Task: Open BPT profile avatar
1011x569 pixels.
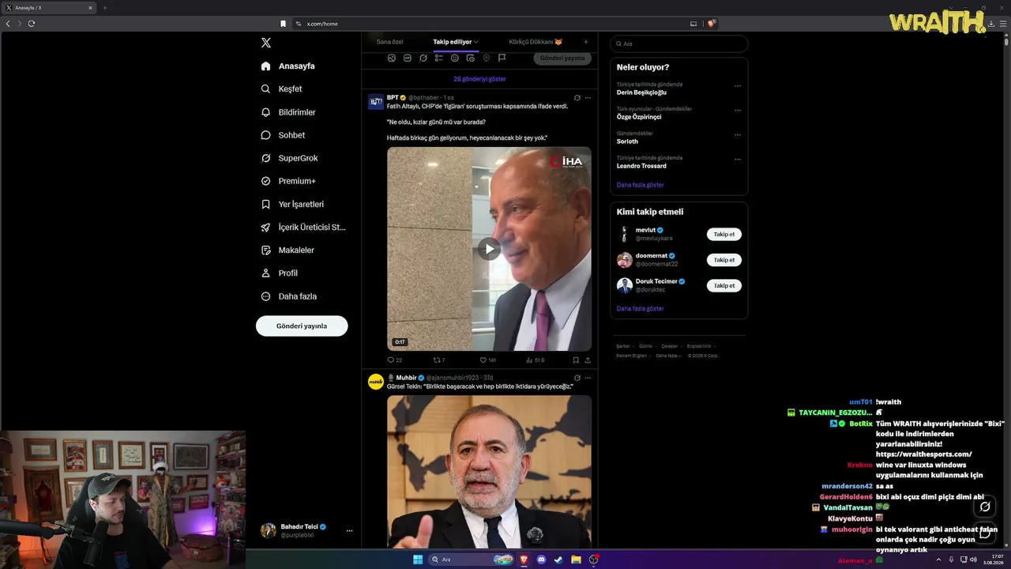Action: [x=376, y=102]
